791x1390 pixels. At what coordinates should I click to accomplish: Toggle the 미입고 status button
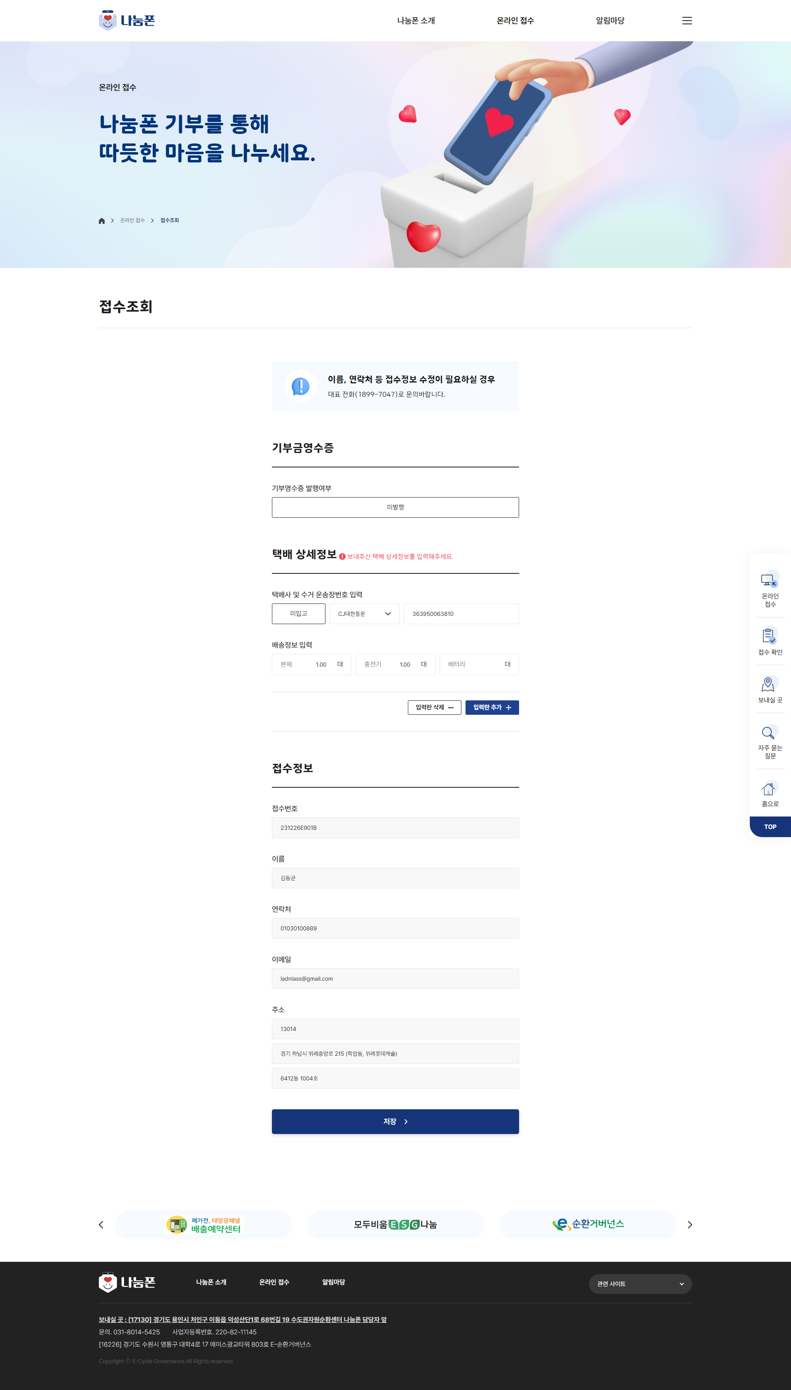click(x=298, y=614)
